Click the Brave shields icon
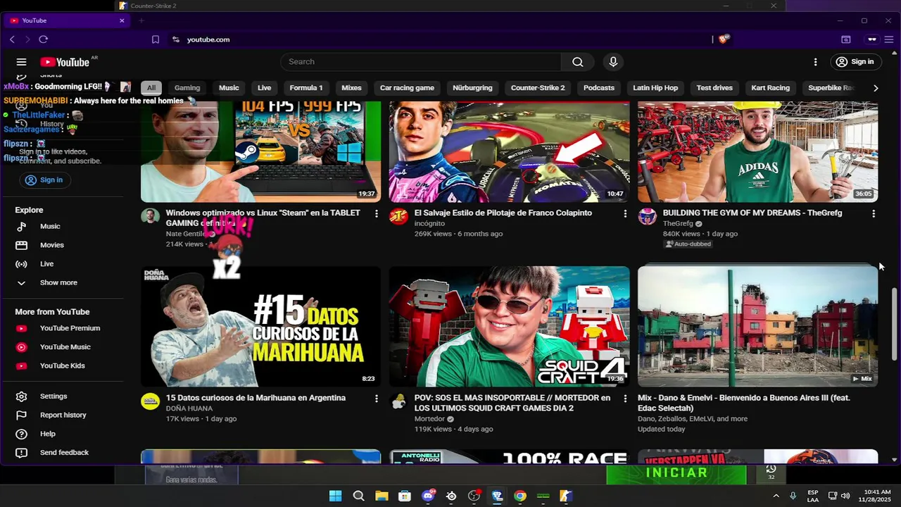The width and height of the screenshot is (901, 507). [723, 39]
